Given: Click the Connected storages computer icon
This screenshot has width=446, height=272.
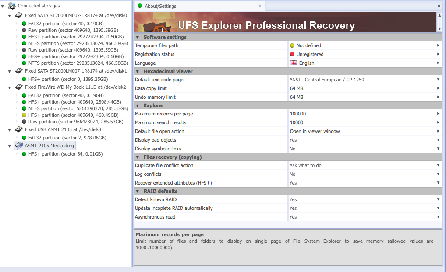Looking at the screenshot, I should (12, 6).
